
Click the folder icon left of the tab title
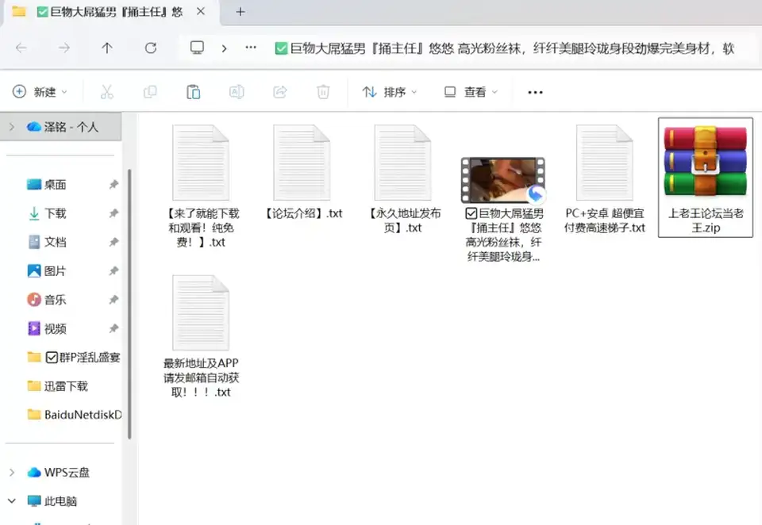coord(18,11)
